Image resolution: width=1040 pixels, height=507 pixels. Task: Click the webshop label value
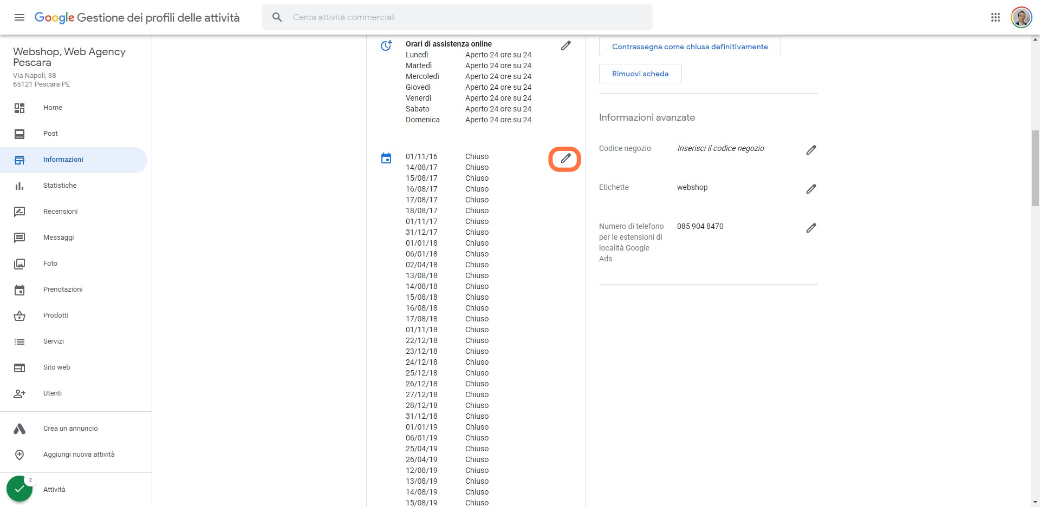pos(692,187)
